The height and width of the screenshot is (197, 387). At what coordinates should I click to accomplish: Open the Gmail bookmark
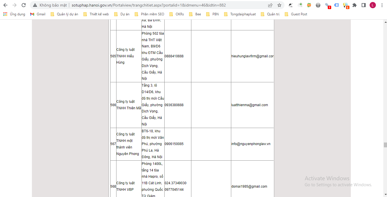click(x=38, y=14)
